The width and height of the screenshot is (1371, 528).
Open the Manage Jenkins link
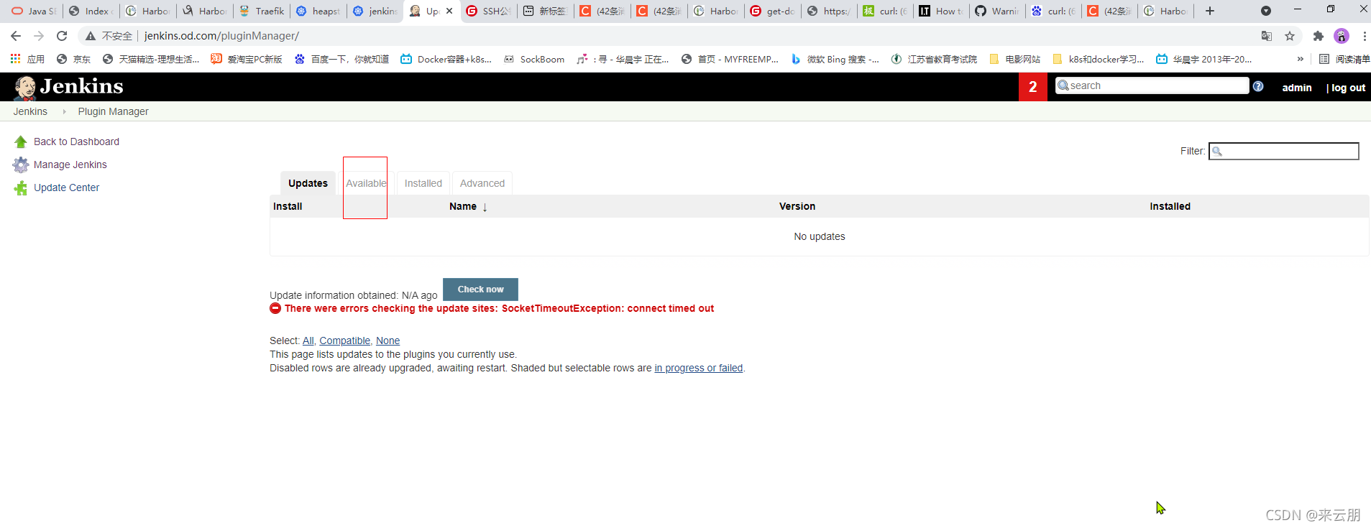click(70, 165)
